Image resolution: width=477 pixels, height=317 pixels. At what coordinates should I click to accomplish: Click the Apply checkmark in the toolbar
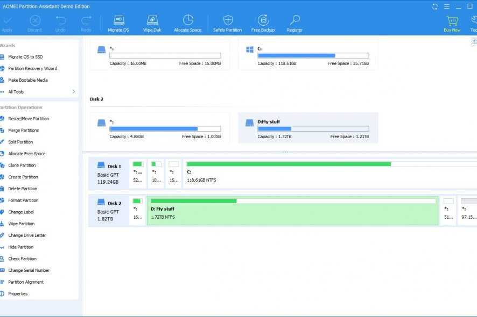coord(8,20)
